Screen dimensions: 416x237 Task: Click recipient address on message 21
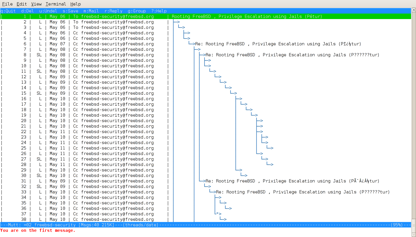click(x=117, y=126)
